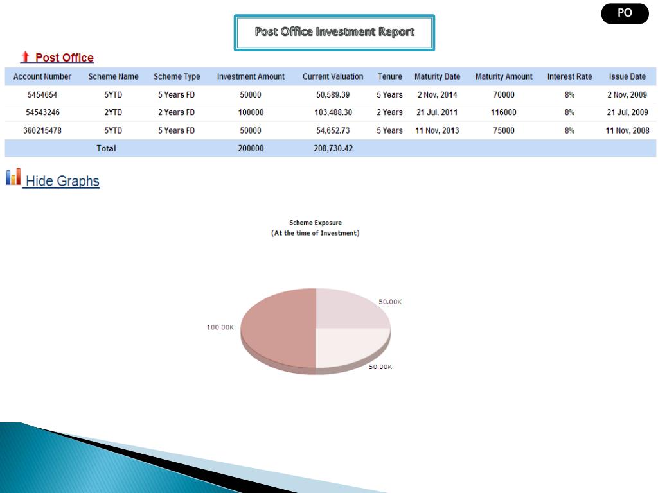The height and width of the screenshot is (493, 658).
Task: Click the Issue Date column header
Action: 627,77
